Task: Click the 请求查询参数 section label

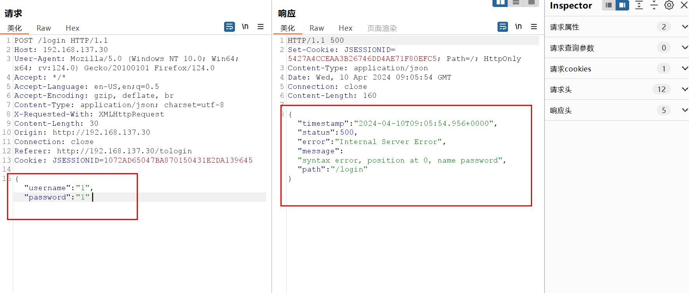Action: click(x=572, y=48)
